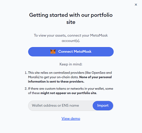Click the bold 'might not appear on our portfolio site' text
This screenshot has width=142, height=133.
69,93
